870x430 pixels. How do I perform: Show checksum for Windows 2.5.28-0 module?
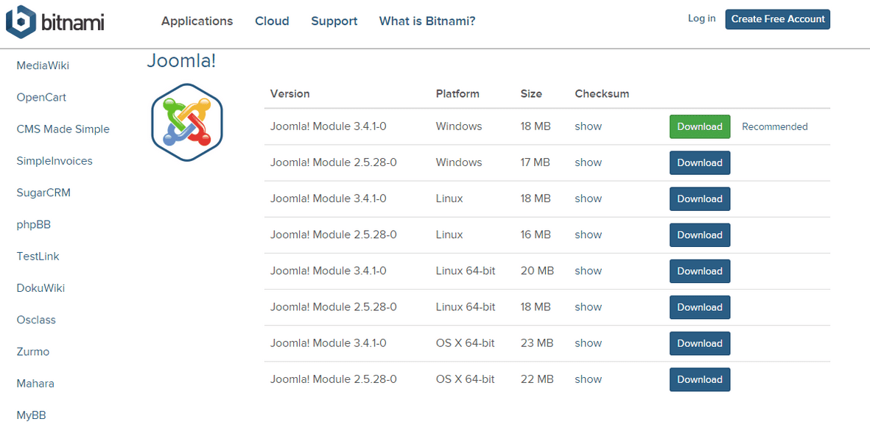(x=588, y=162)
